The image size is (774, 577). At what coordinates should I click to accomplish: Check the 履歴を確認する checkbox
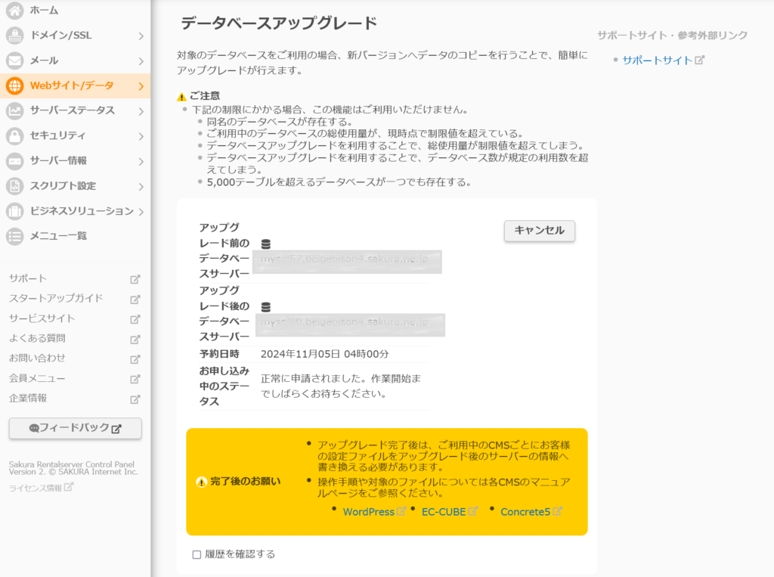point(197,554)
